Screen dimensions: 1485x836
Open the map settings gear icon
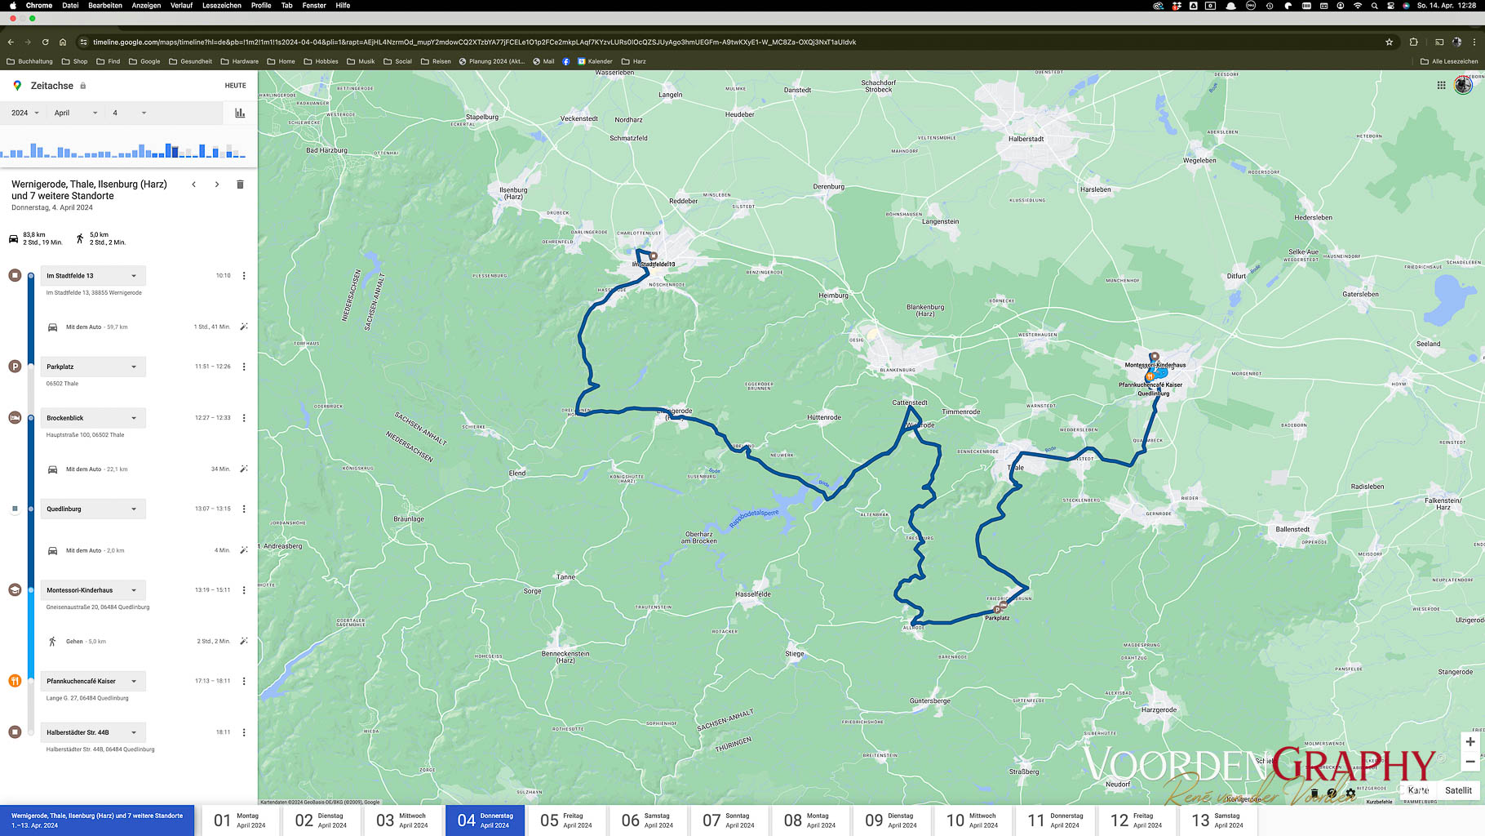coord(1350,793)
